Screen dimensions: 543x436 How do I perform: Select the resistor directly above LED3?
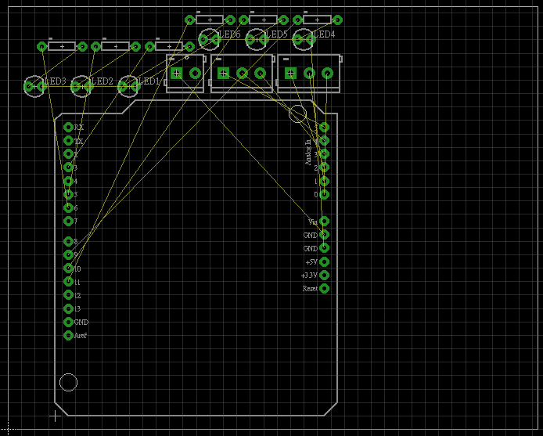(x=61, y=46)
